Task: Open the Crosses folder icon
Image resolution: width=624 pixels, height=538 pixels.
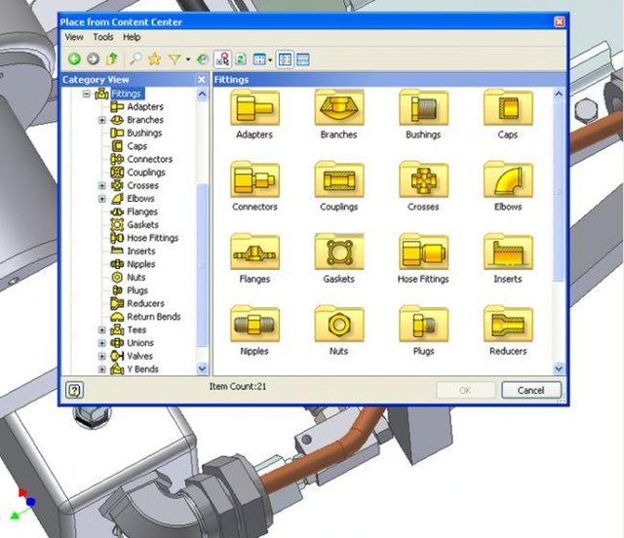Action: (423, 179)
